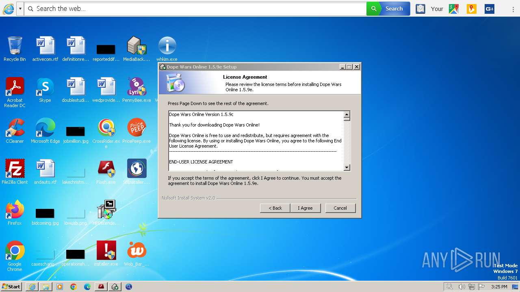Click the magnifier icon in system tray
Image resolution: width=520 pixels, height=292 pixels.
point(449,287)
